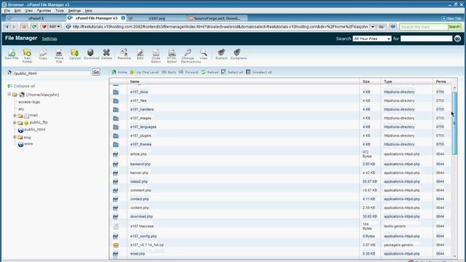Click Go button next to /public_html path
The width and height of the screenshot is (466, 262).
point(96,72)
